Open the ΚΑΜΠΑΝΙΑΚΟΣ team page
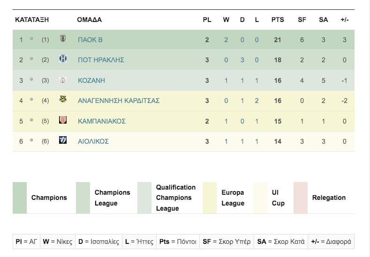The image size is (370, 257). (102, 121)
